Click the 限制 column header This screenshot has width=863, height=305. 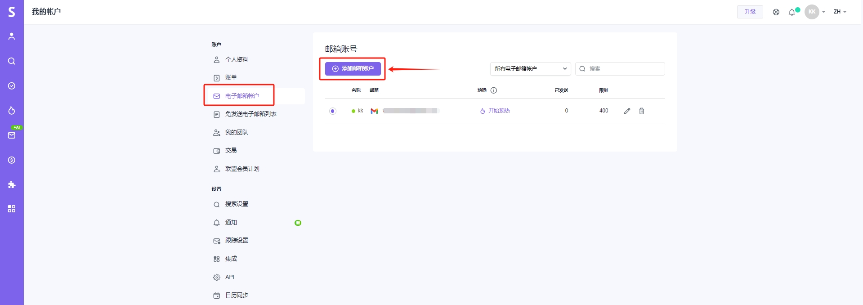(604, 90)
